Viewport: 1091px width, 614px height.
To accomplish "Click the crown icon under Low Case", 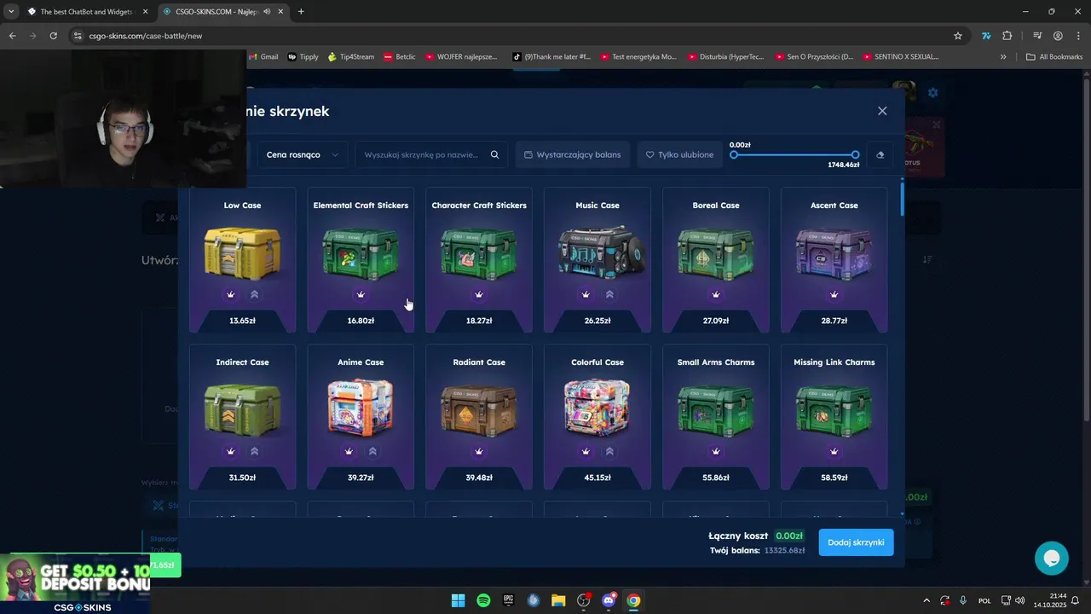I will tap(230, 294).
